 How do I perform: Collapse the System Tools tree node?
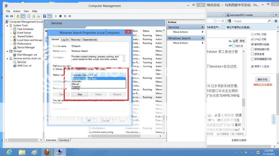point(7,26)
